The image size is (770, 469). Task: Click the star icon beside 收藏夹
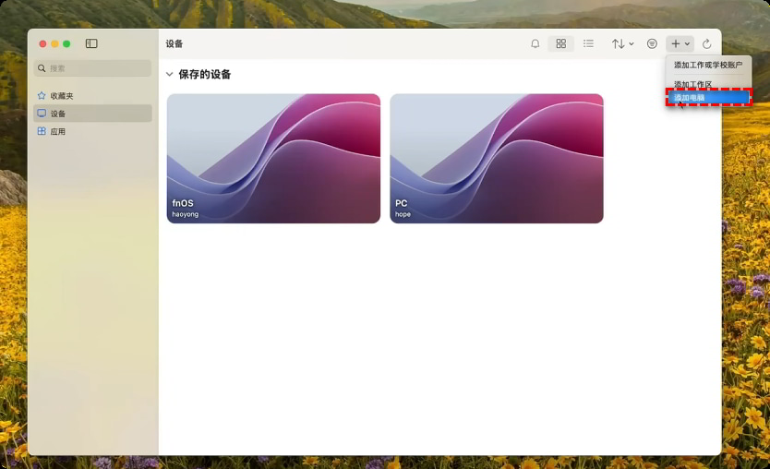click(42, 96)
